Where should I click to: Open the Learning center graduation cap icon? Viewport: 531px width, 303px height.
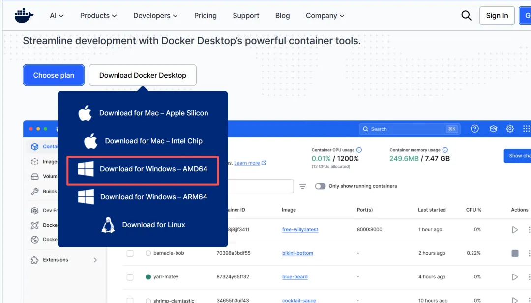tap(493, 129)
